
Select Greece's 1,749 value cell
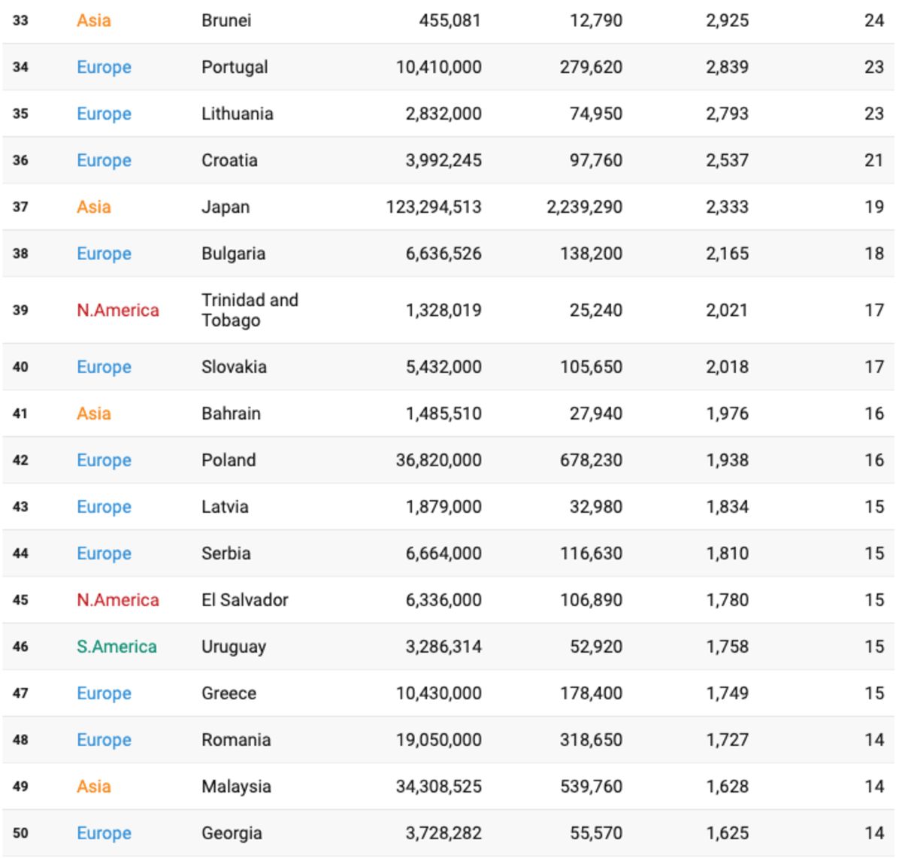click(x=727, y=693)
